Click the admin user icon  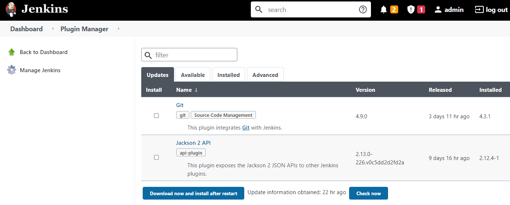(x=438, y=10)
